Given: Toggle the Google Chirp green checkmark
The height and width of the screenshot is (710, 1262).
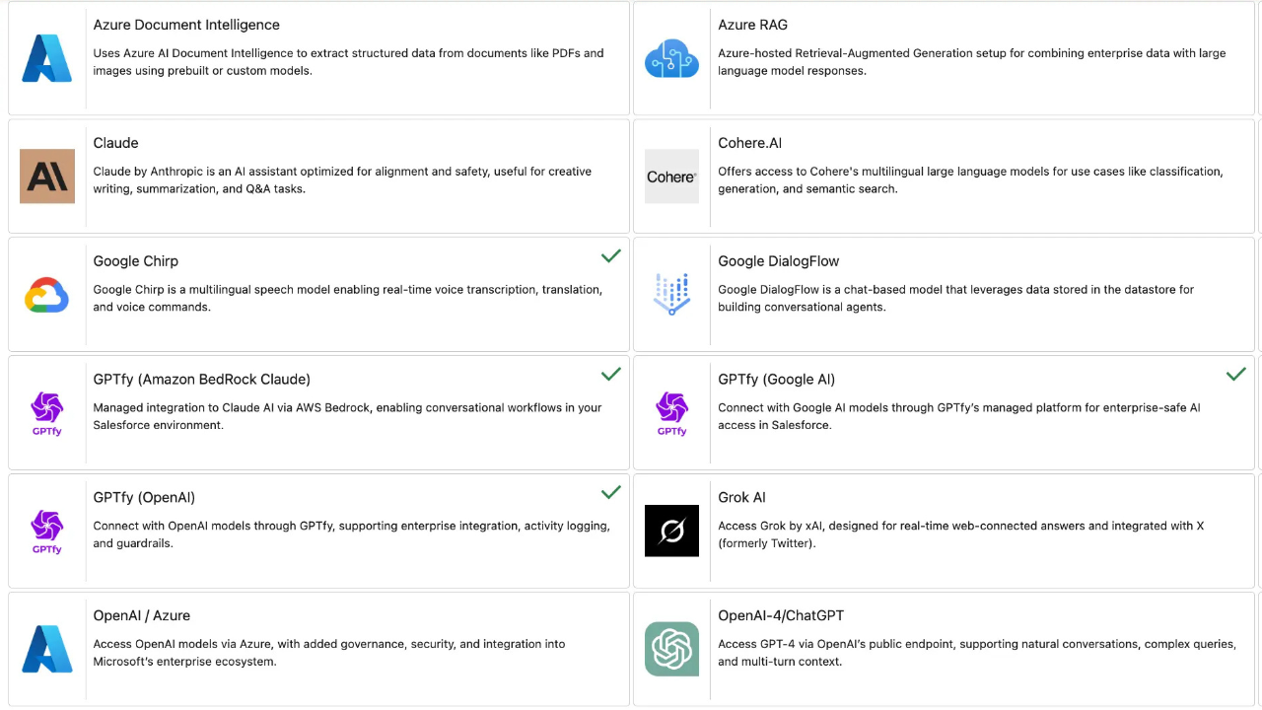Looking at the screenshot, I should pos(611,256).
